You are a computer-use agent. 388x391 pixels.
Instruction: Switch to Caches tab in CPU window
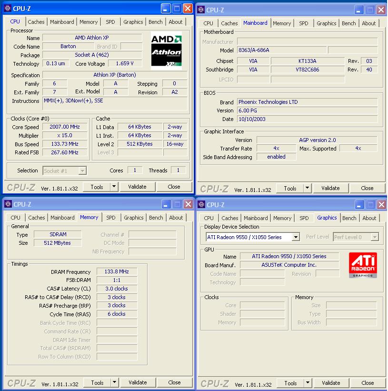point(36,22)
